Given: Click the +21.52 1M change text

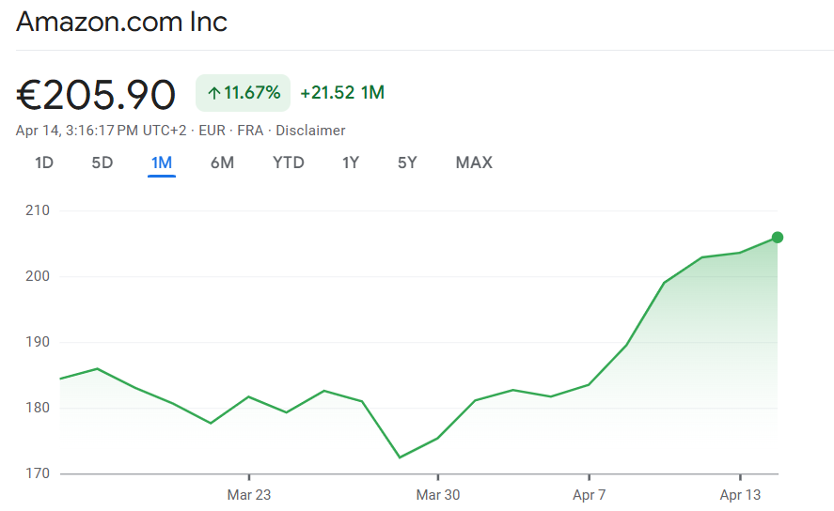Looking at the screenshot, I should (342, 93).
